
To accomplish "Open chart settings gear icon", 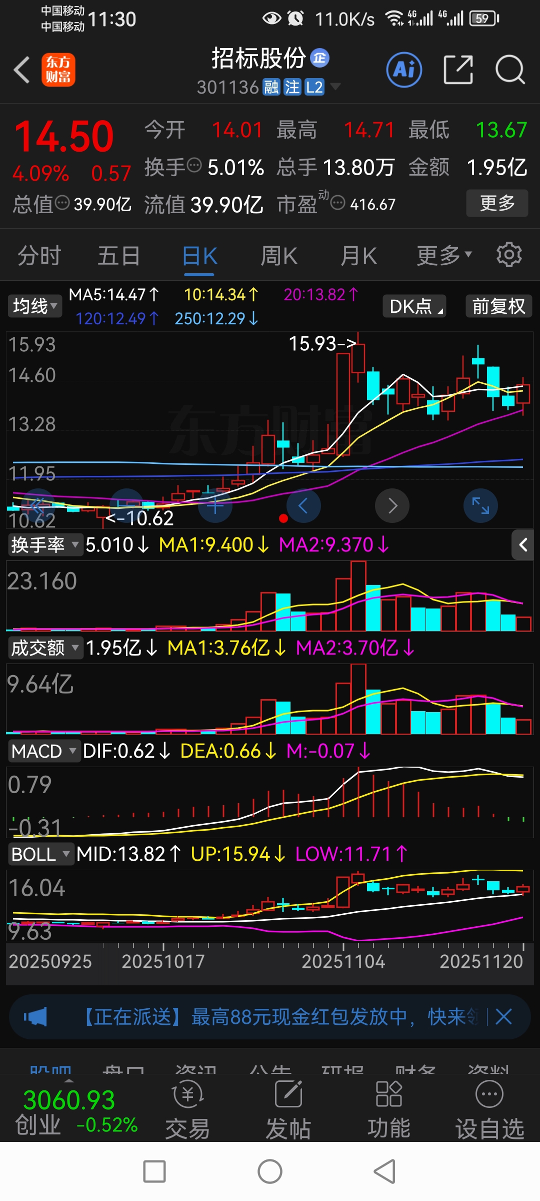I will pyautogui.click(x=509, y=255).
